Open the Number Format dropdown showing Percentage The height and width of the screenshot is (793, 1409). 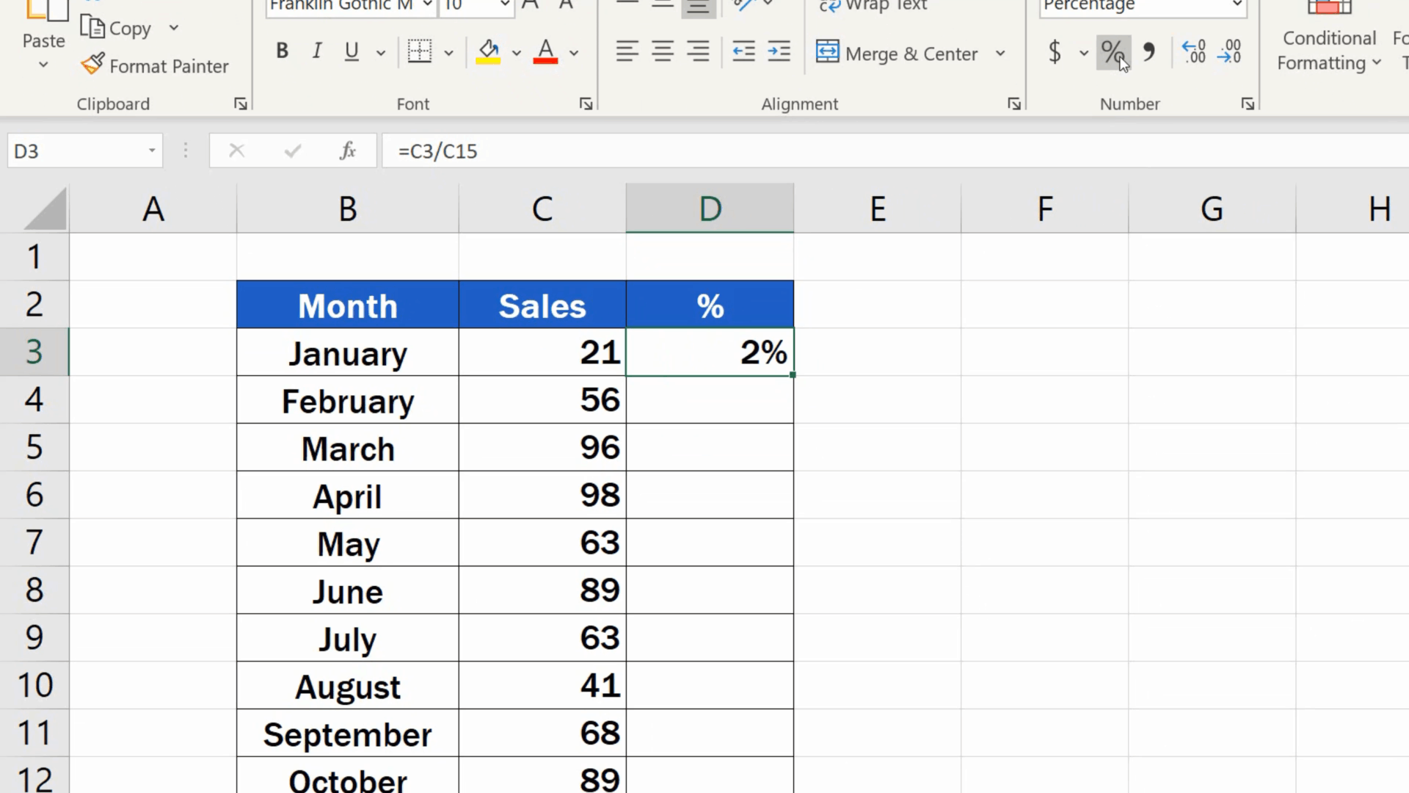pyautogui.click(x=1237, y=6)
